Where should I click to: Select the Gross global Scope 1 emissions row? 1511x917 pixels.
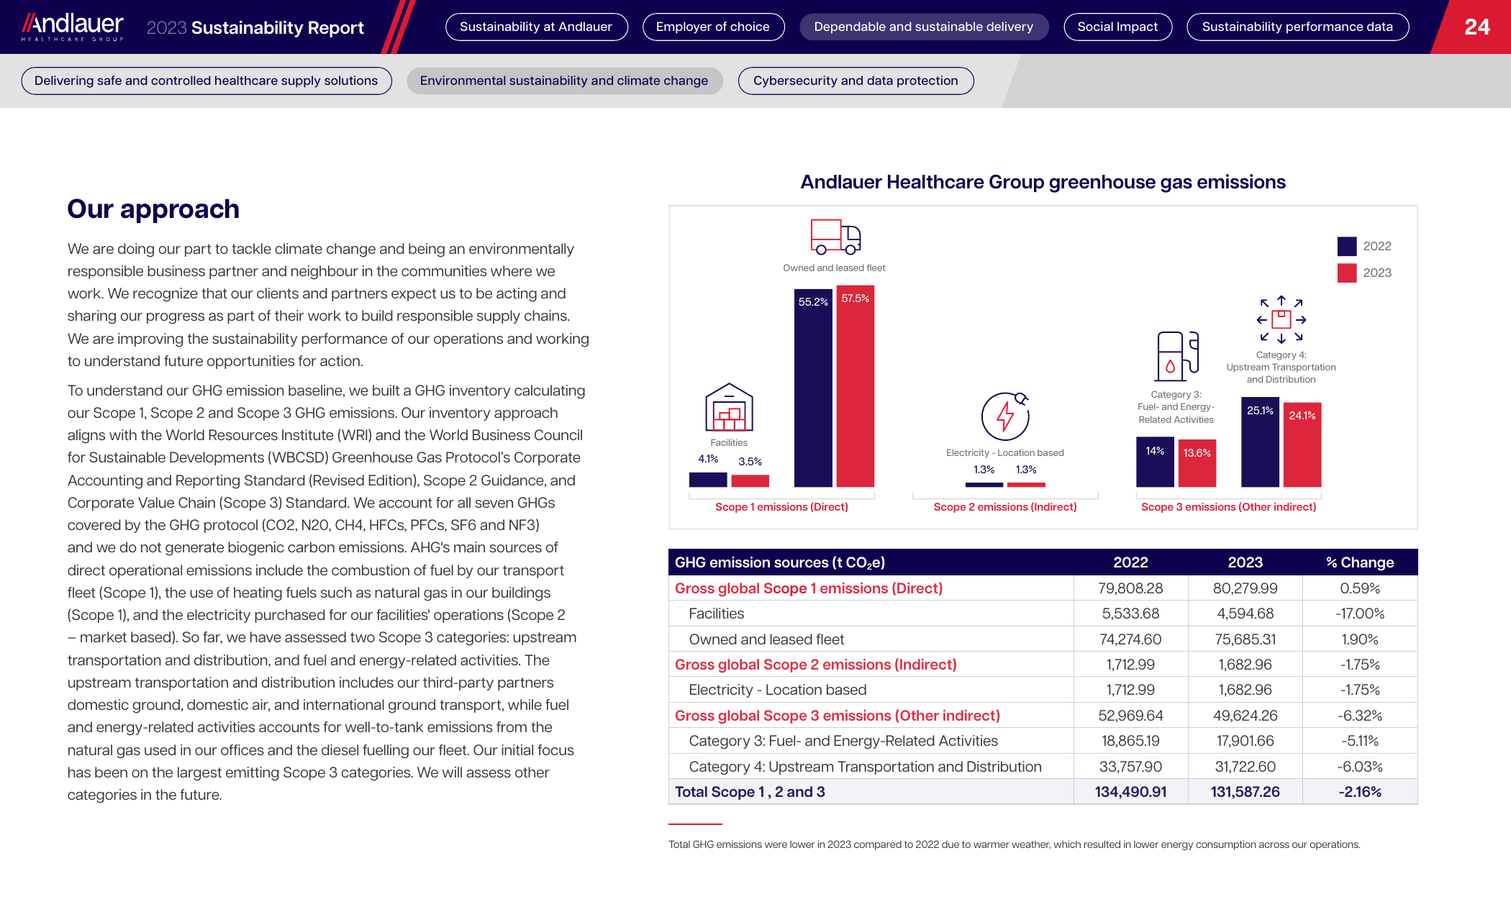pos(1043,588)
